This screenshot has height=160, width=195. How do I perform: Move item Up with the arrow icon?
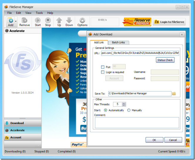59,22
